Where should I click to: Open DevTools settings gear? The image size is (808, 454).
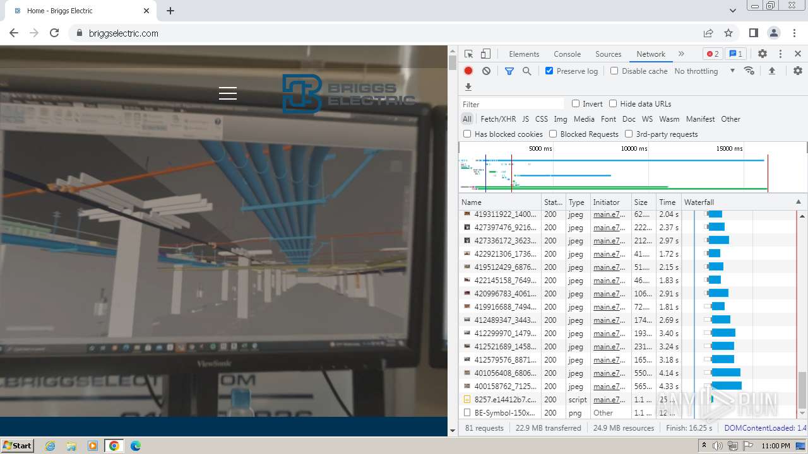[x=763, y=54]
